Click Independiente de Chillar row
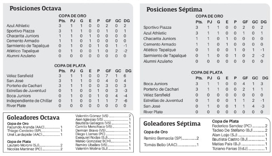Screen dimensions: 272x156 pyautogui.click(x=68, y=101)
